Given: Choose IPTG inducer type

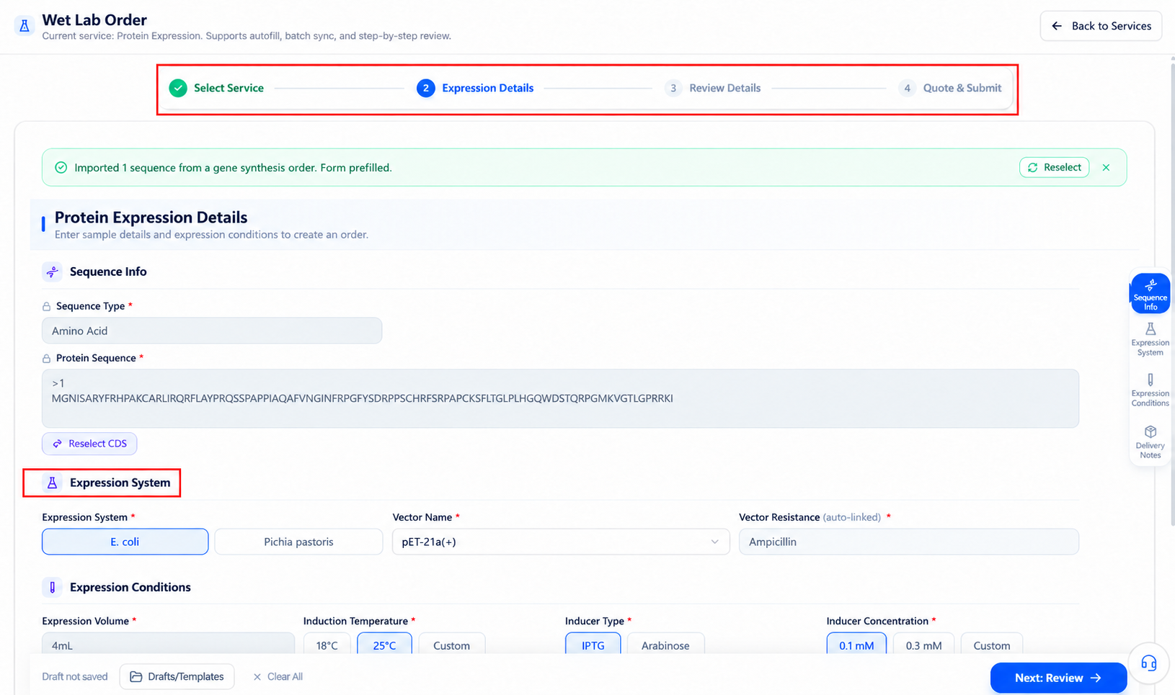Looking at the screenshot, I should point(593,645).
